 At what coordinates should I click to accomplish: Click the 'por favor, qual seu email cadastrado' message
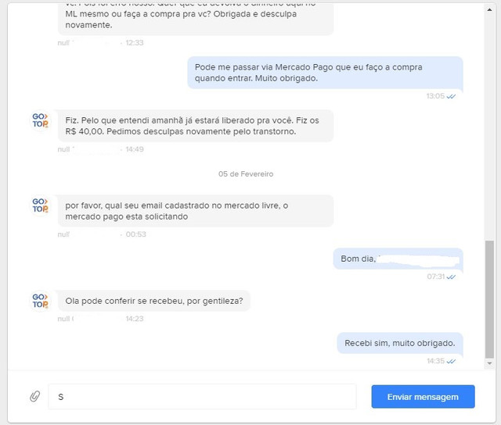pos(196,211)
